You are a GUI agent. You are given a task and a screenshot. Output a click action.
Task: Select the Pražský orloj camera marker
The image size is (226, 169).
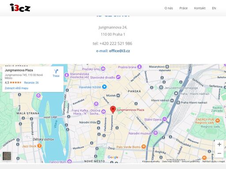103,69
